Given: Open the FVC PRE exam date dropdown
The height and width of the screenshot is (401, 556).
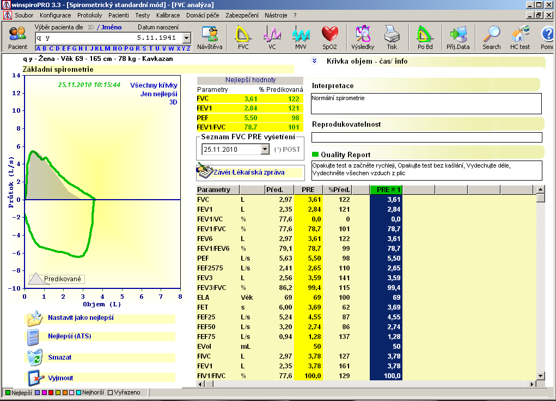Looking at the screenshot, I should [265, 150].
